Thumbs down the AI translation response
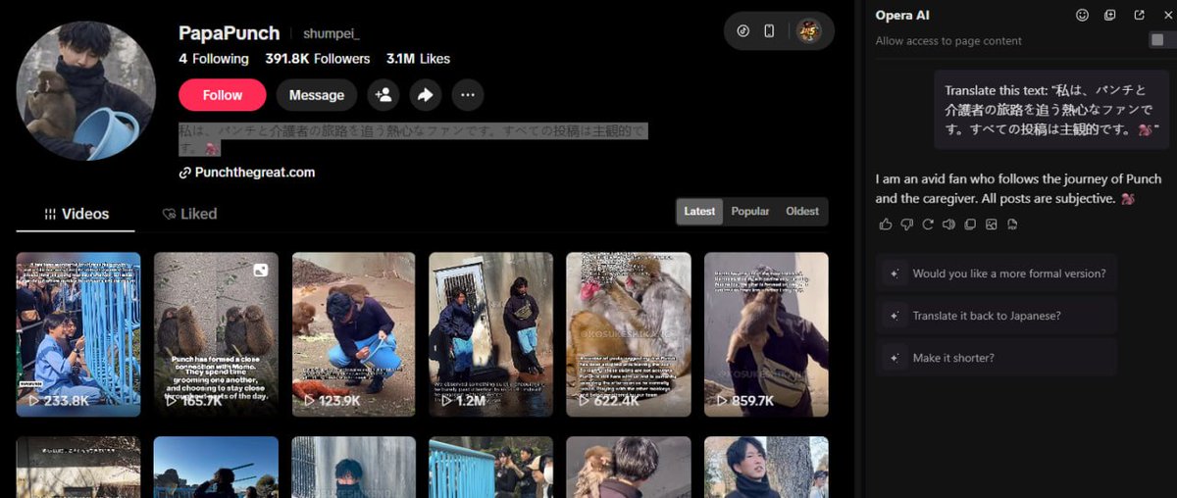This screenshot has height=498, width=1177. point(907,224)
